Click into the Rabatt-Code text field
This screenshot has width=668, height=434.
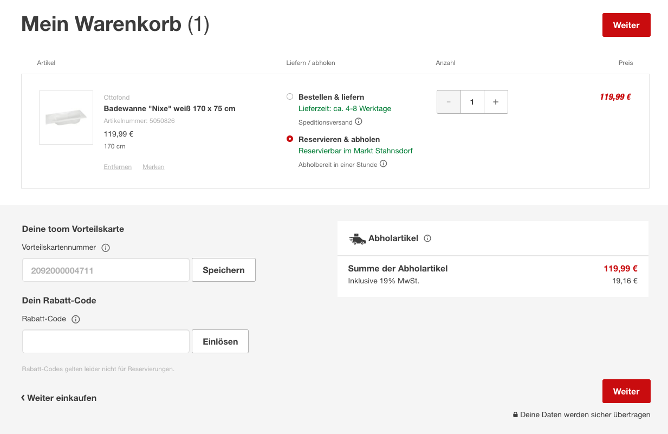coord(106,341)
